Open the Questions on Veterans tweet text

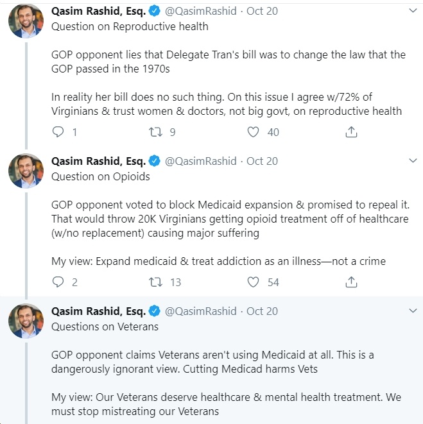(x=105, y=326)
